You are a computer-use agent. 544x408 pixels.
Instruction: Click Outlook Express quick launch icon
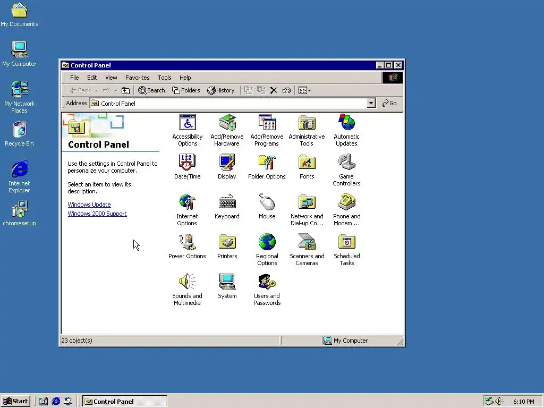(x=69, y=402)
